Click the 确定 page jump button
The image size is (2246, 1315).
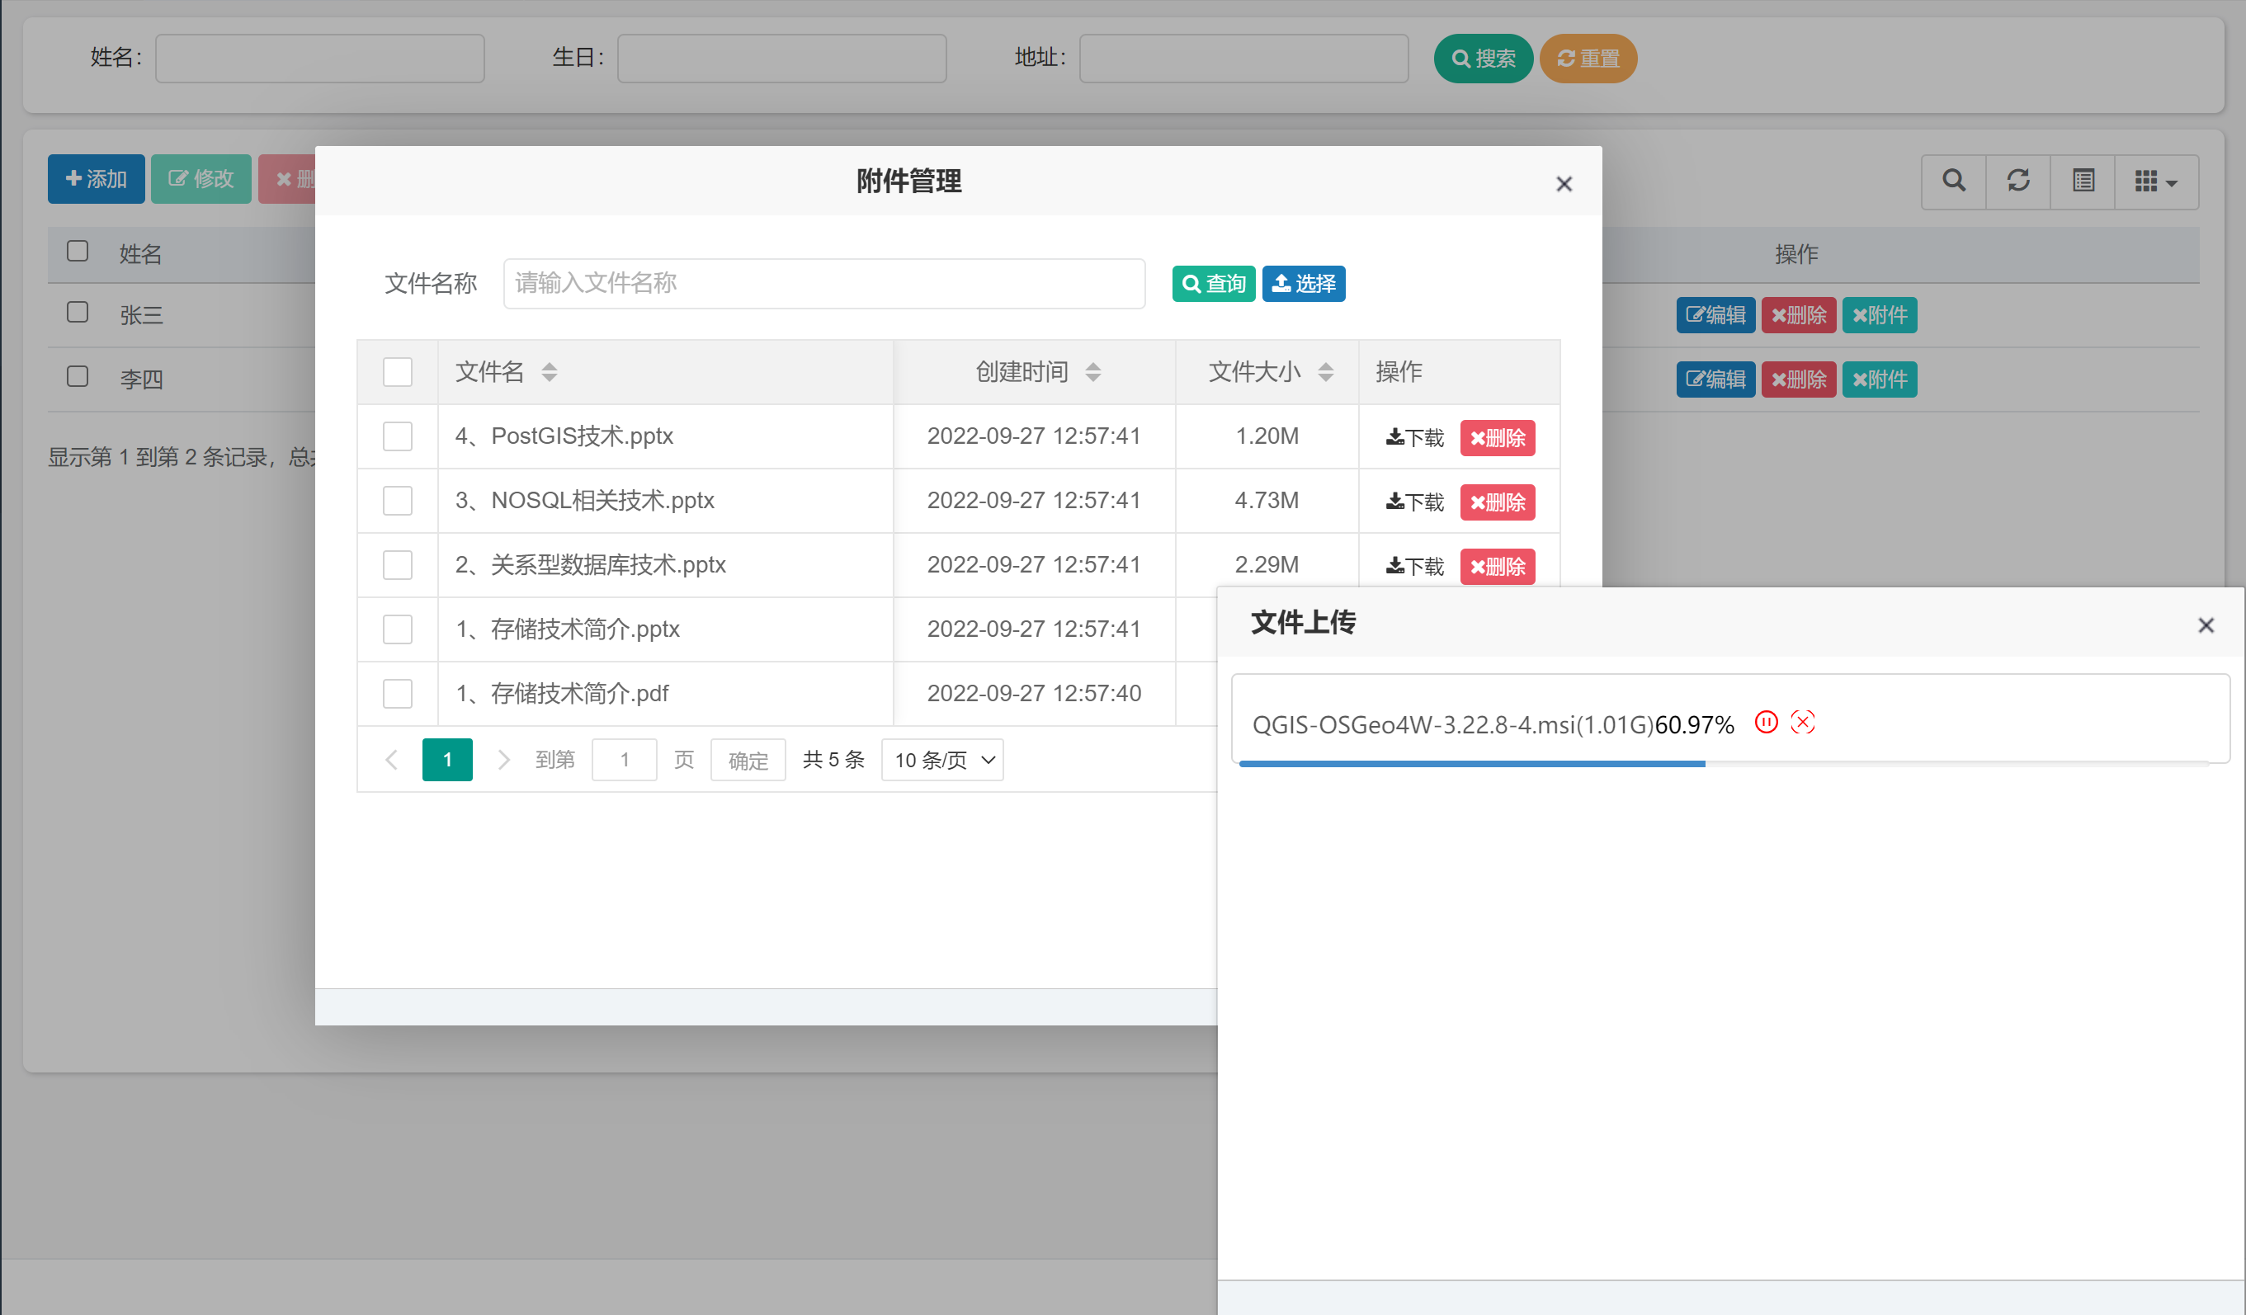click(x=748, y=760)
